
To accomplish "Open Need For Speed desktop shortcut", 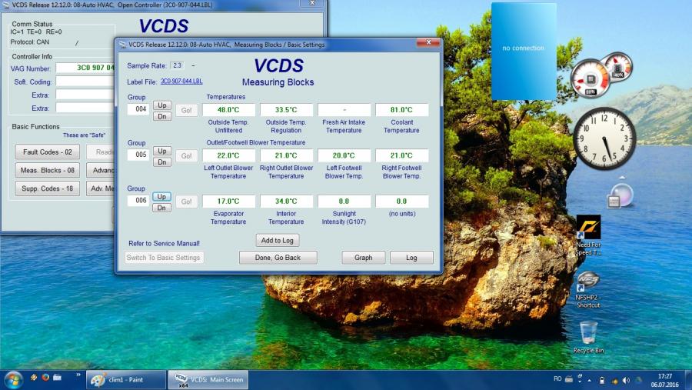I will click(x=588, y=228).
